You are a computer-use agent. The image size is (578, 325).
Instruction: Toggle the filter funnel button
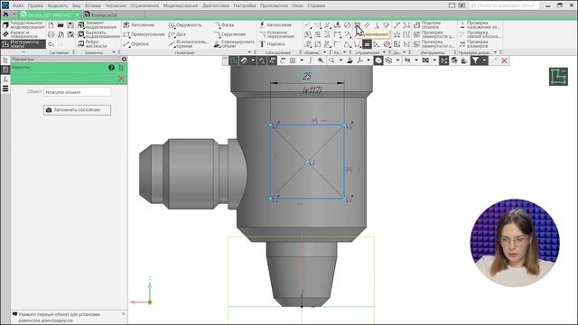coord(476,60)
